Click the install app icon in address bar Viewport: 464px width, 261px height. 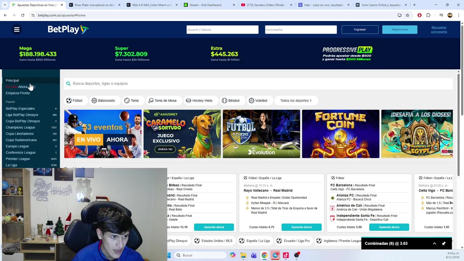pyautogui.click(x=399, y=15)
